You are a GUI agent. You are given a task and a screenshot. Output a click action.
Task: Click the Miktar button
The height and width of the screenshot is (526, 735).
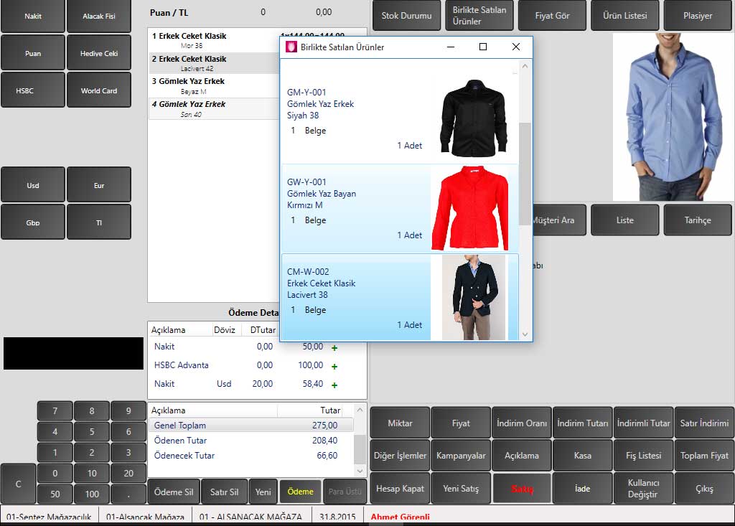[x=400, y=423]
